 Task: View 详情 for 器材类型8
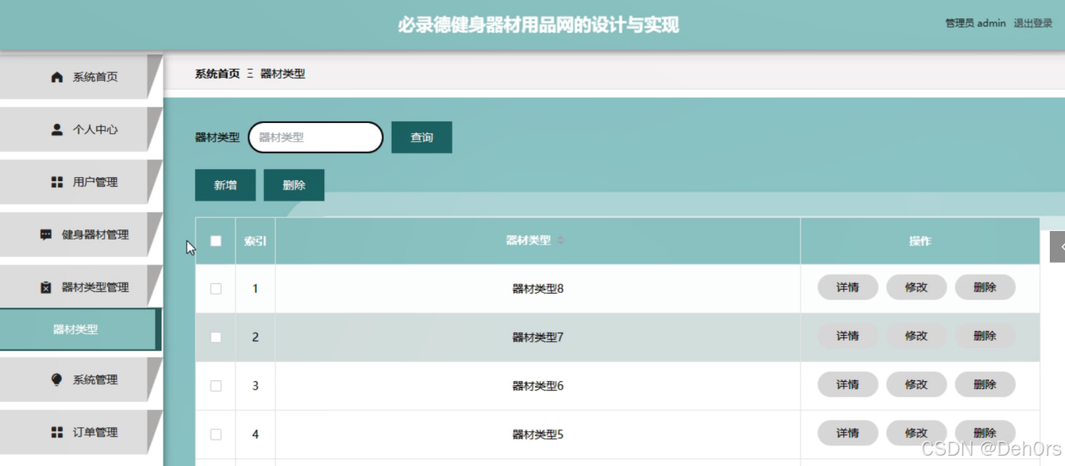click(848, 287)
